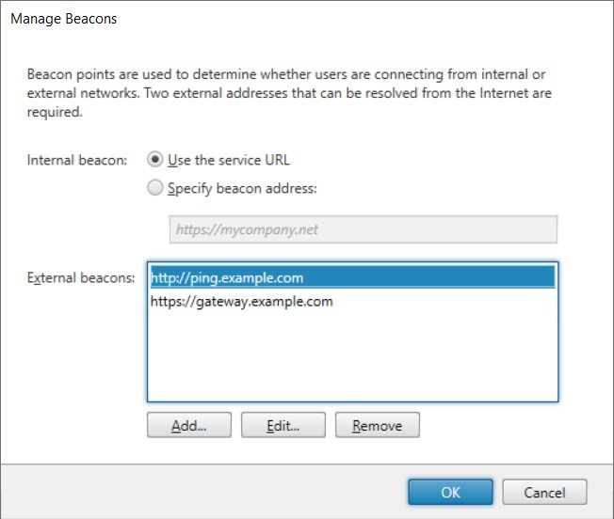This screenshot has height=519, width=614.
Task: Choose the Specify beacon address radio option
Action: (155, 188)
